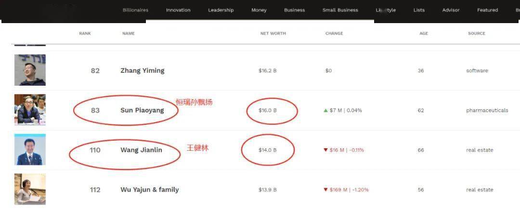
Task: Sort table by the AGE column
Action: click(423, 34)
